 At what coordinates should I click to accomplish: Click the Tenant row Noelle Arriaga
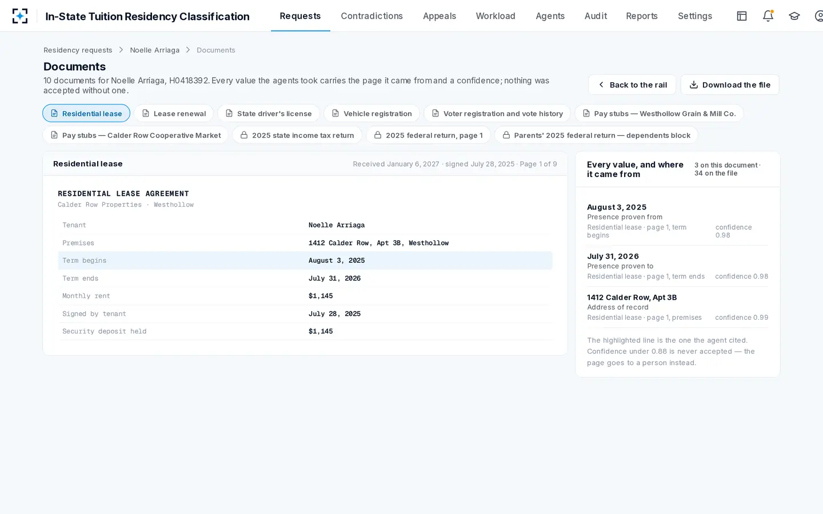click(305, 225)
